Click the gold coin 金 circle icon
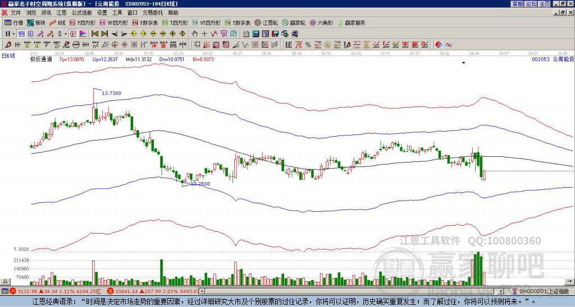 coord(327,45)
